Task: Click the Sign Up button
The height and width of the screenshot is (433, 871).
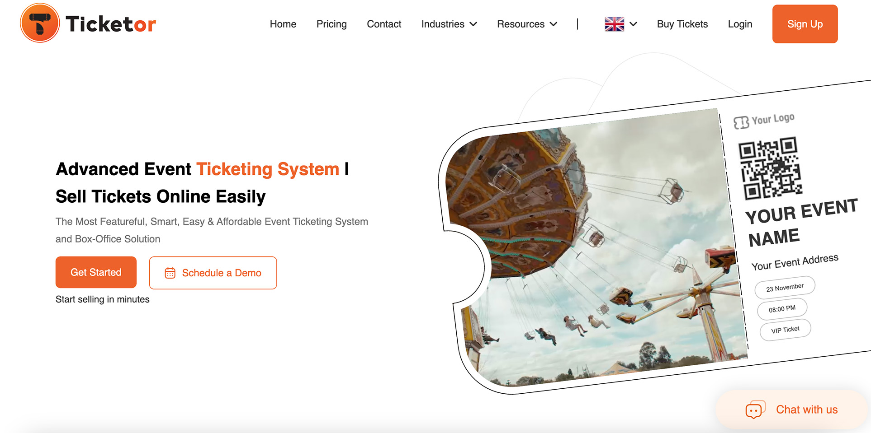Action: coord(805,24)
